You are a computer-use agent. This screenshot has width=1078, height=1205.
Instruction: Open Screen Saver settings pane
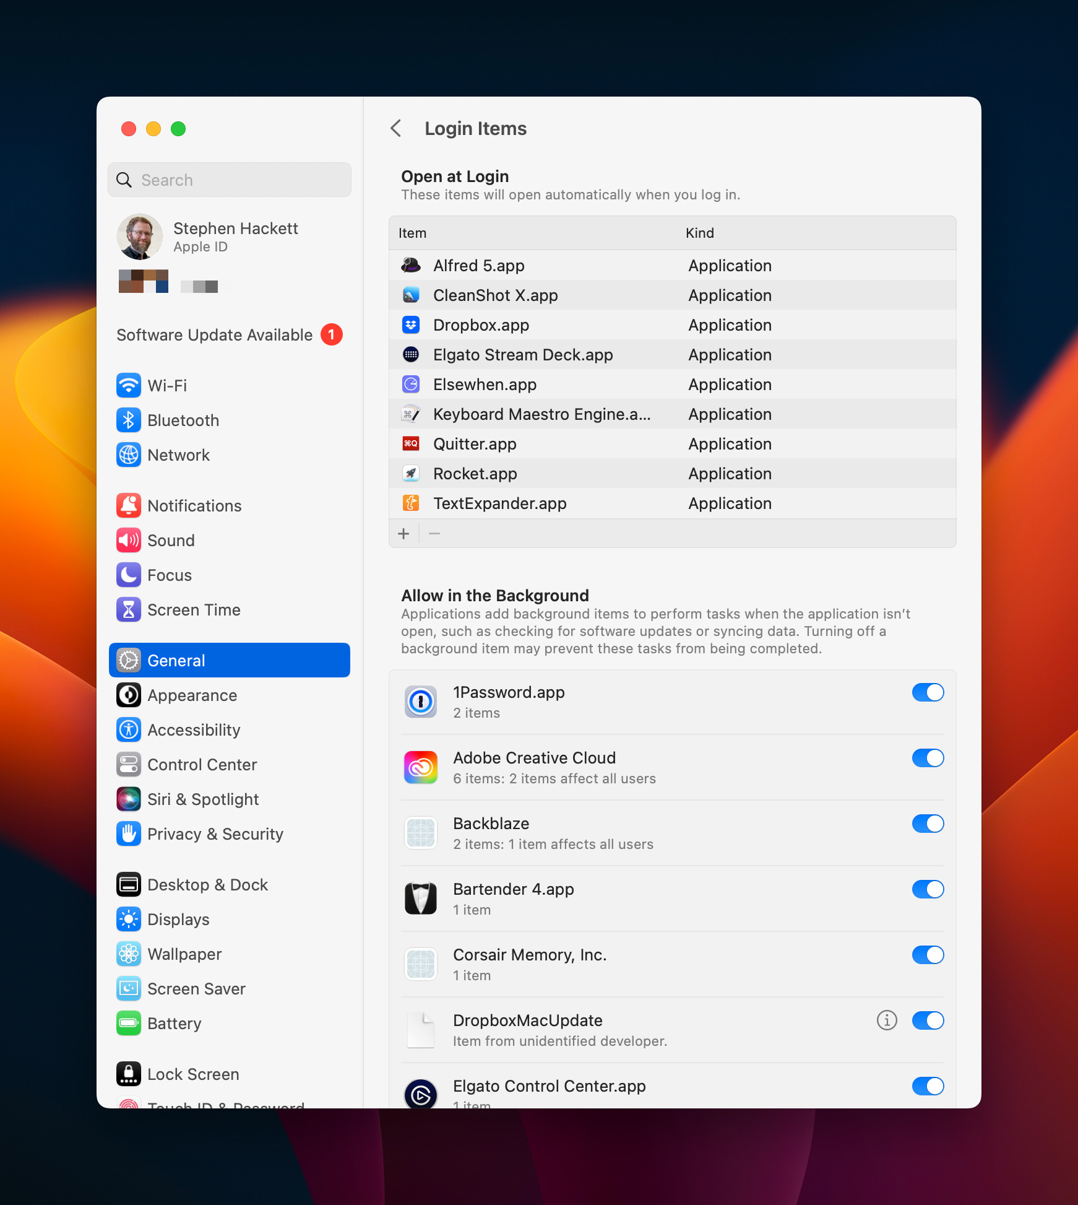pyautogui.click(x=229, y=988)
